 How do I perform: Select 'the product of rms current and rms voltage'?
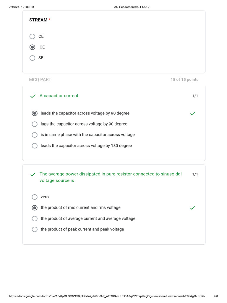tap(35, 208)
